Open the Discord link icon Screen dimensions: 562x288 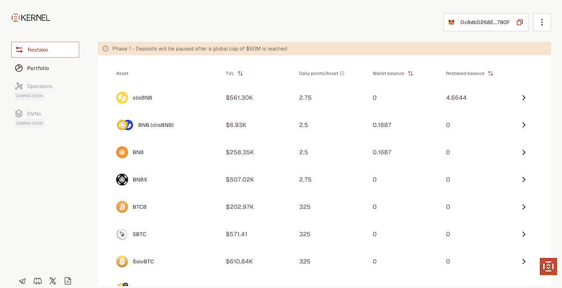coord(38,281)
